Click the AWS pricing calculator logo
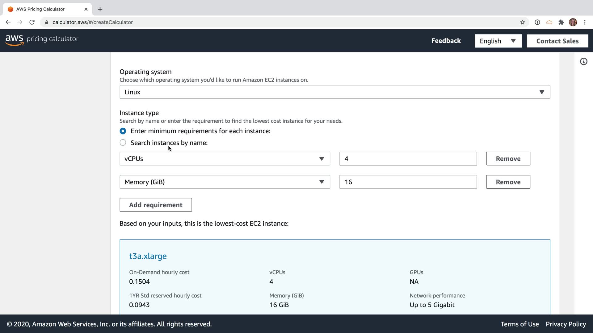This screenshot has height=333, width=593. click(42, 40)
